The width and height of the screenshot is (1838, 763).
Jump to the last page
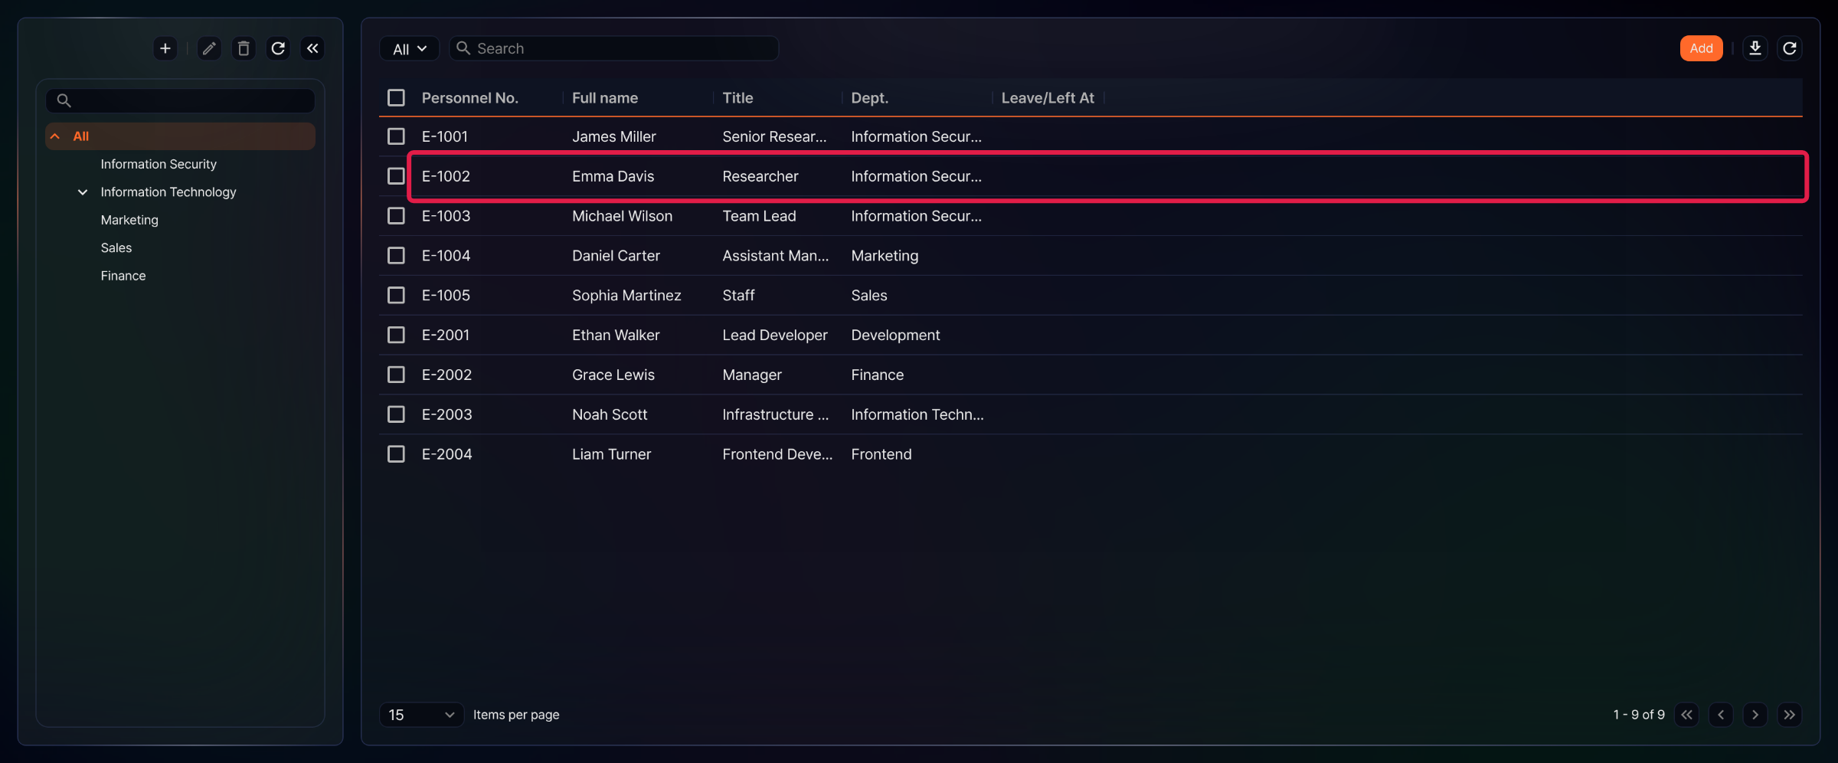1790,715
